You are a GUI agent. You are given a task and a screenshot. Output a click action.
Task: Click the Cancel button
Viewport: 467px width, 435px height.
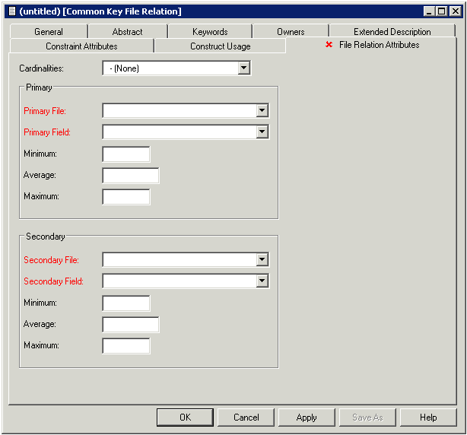point(246,418)
